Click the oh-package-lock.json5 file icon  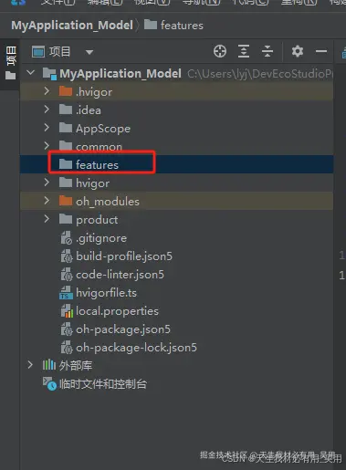click(x=67, y=348)
